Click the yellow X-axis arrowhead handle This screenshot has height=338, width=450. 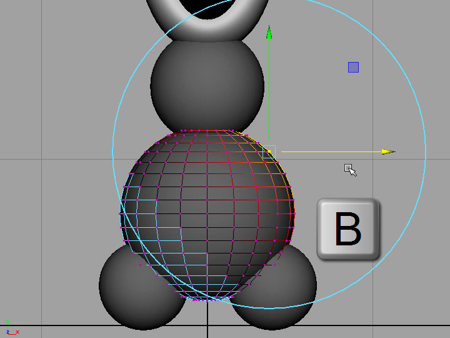click(x=388, y=151)
